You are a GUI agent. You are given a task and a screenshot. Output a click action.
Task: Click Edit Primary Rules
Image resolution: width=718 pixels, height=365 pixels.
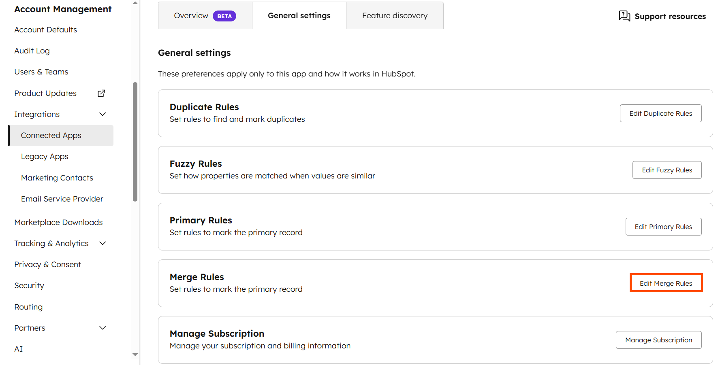(663, 227)
